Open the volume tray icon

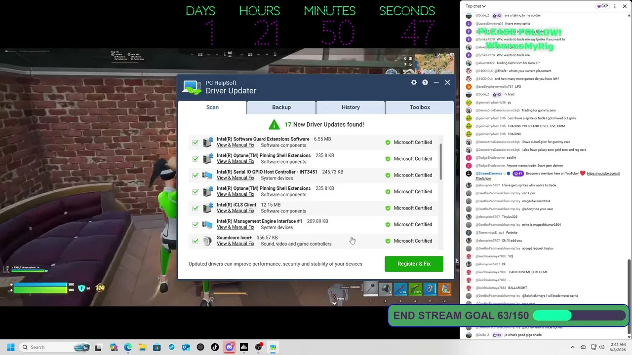(x=602, y=347)
